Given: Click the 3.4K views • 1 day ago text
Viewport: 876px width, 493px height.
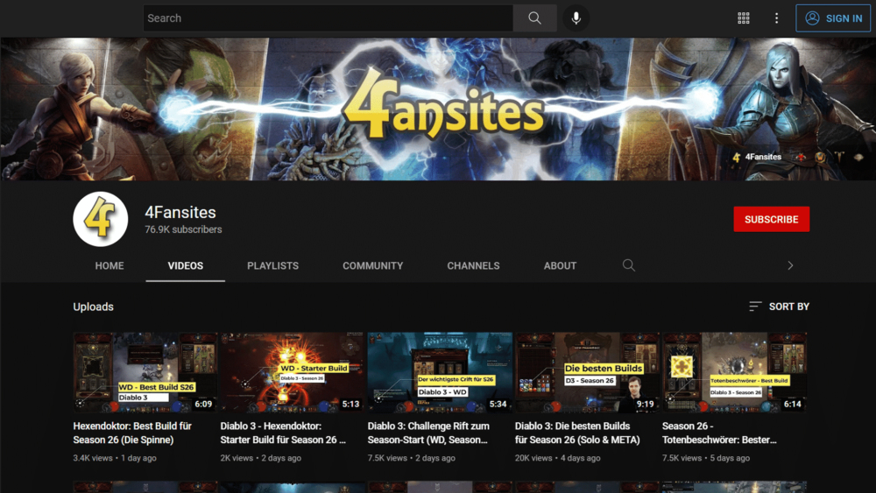Looking at the screenshot, I should (x=115, y=458).
